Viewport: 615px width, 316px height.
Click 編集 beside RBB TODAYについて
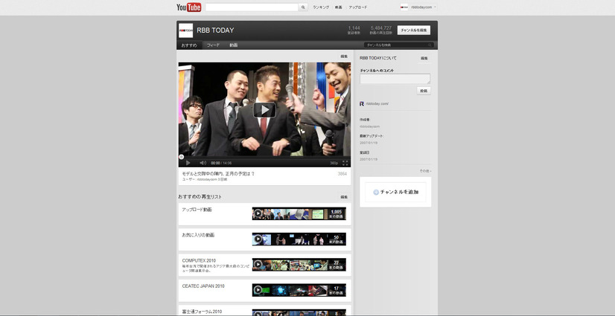(424, 58)
